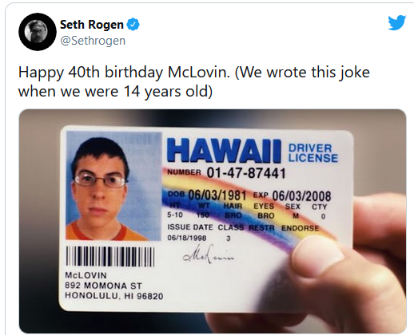Viewport: 414px width, 335px height.
Task: Open the @Sethrogen handle link
Action: tap(93, 41)
